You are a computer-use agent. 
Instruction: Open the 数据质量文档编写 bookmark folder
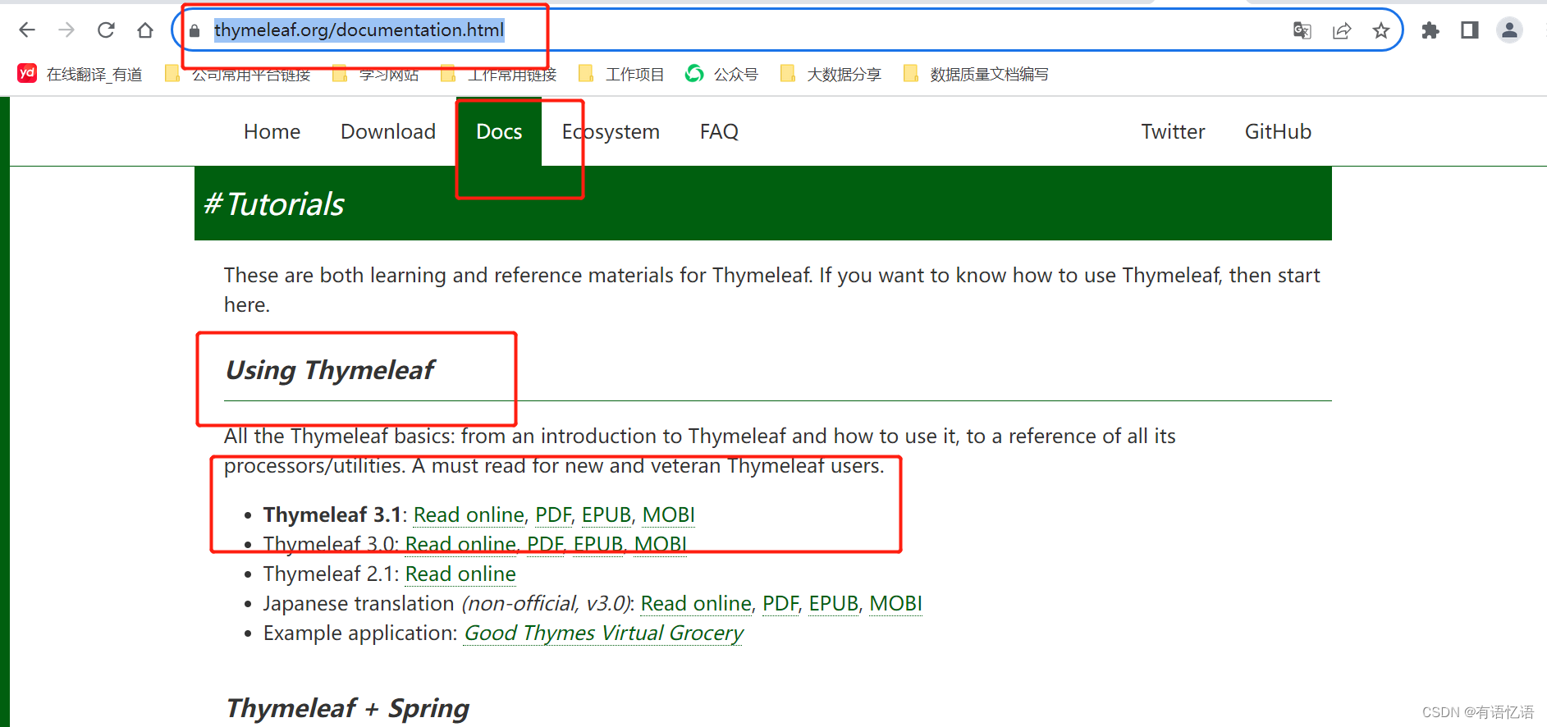tap(976, 74)
